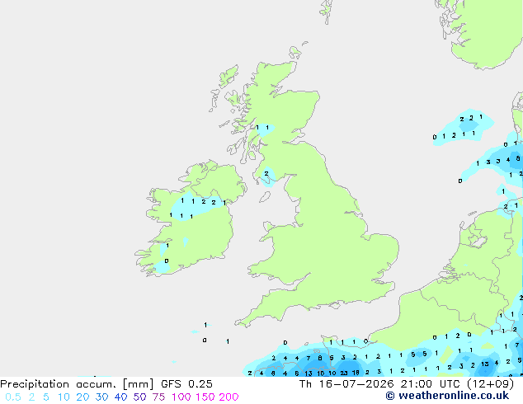Click the precipitation value 23 near France
523x404 pixels.
[x=344, y=373]
